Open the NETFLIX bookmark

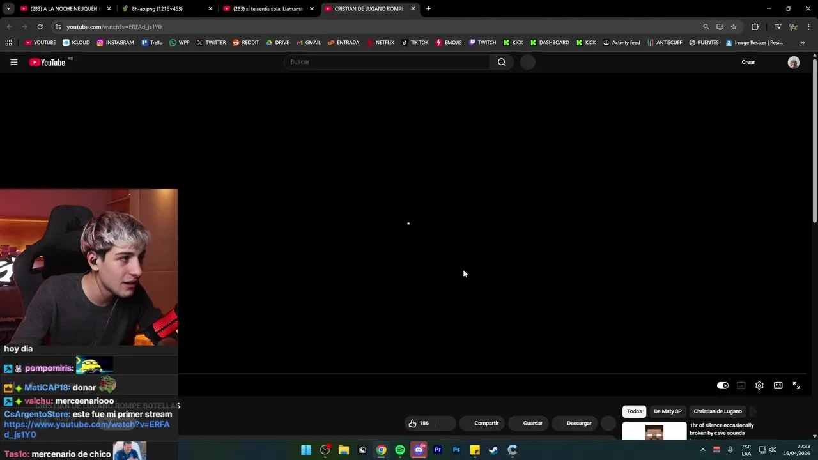pos(380,43)
